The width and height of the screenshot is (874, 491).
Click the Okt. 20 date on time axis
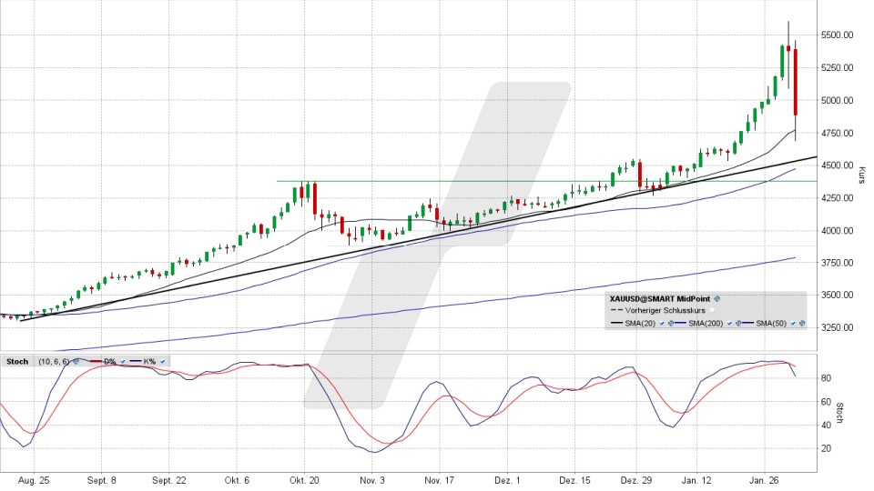point(303,479)
